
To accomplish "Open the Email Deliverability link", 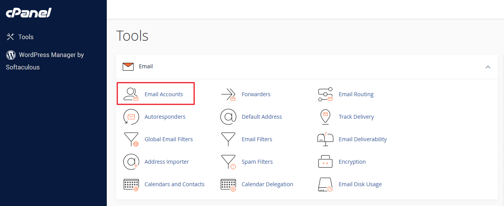I will click(x=363, y=139).
